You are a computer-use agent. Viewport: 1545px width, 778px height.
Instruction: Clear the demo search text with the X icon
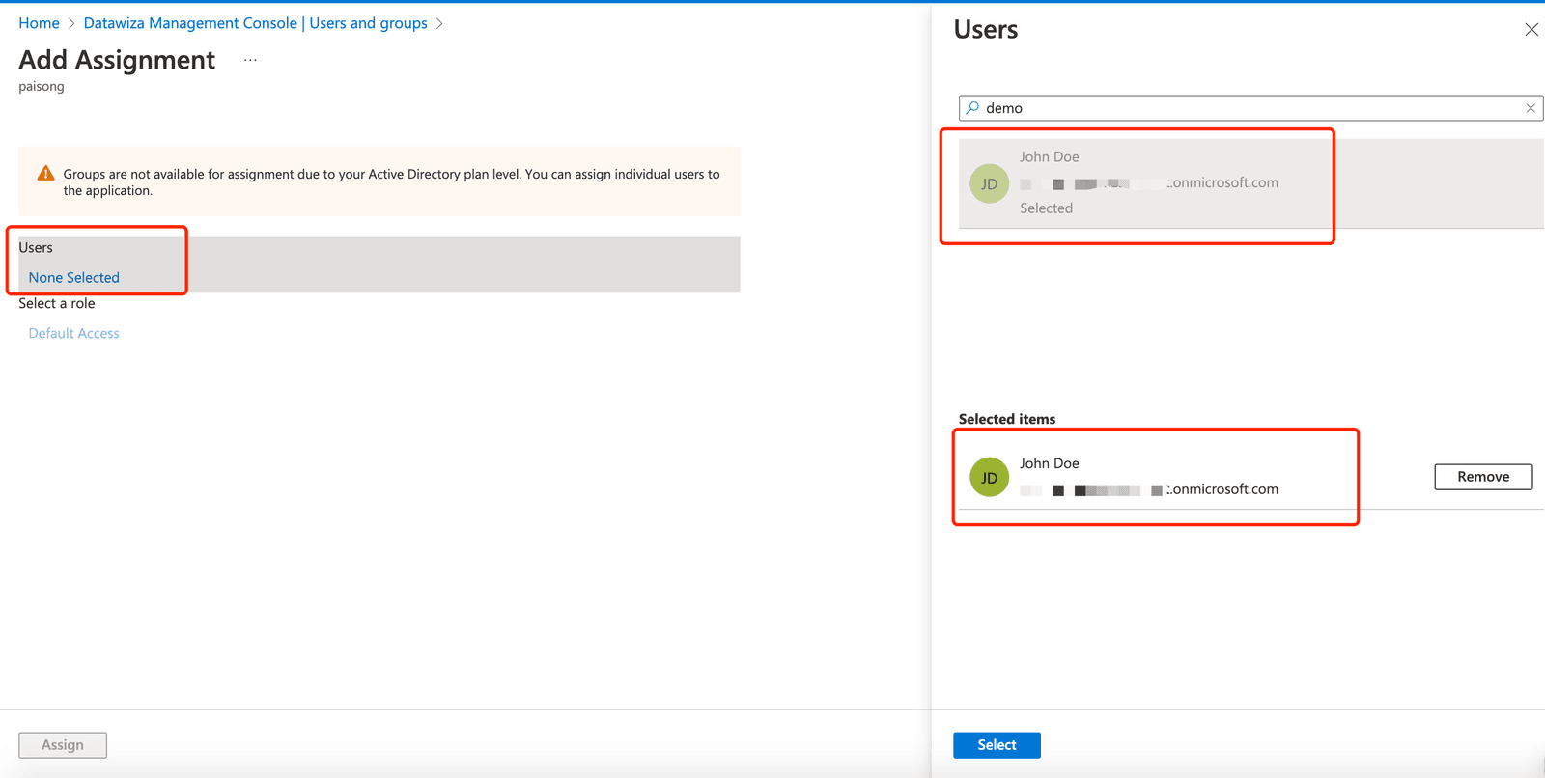pyautogui.click(x=1531, y=108)
